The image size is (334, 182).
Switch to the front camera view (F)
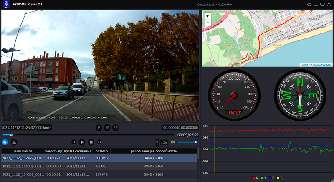(99, 127)
